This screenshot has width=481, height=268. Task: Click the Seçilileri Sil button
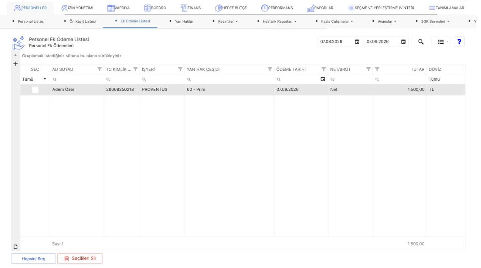point(80,259)
